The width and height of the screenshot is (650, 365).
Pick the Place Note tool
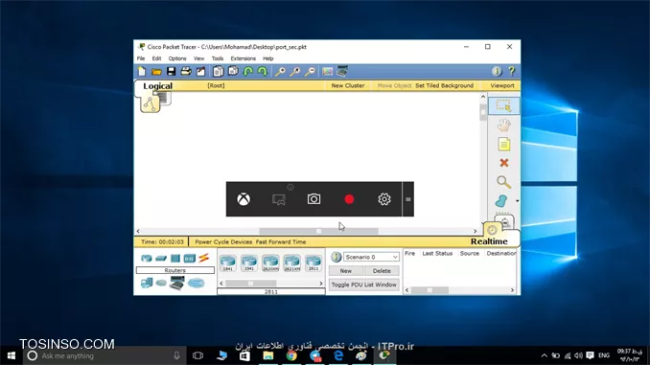click(503, 144)
